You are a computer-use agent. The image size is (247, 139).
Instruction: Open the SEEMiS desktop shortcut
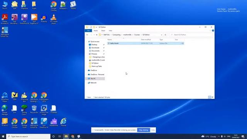(x=73, y=5)
